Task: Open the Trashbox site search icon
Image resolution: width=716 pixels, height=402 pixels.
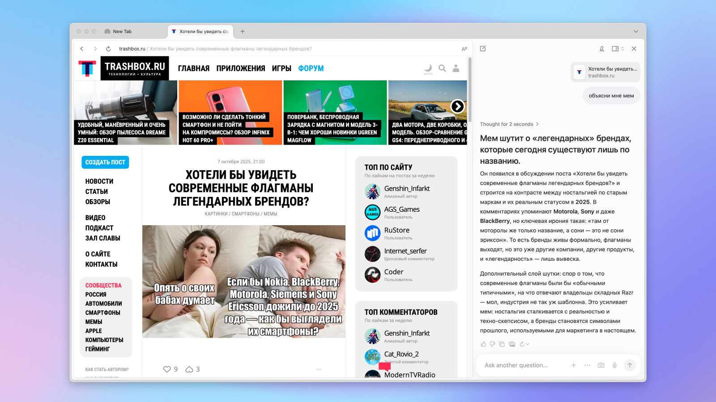Action: click(x=442, y=68)
